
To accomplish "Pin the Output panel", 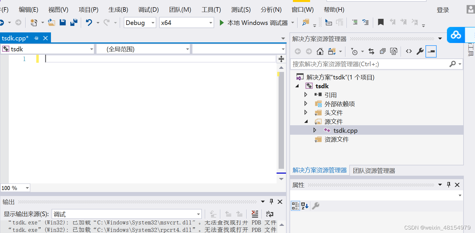I will [271, 201].
